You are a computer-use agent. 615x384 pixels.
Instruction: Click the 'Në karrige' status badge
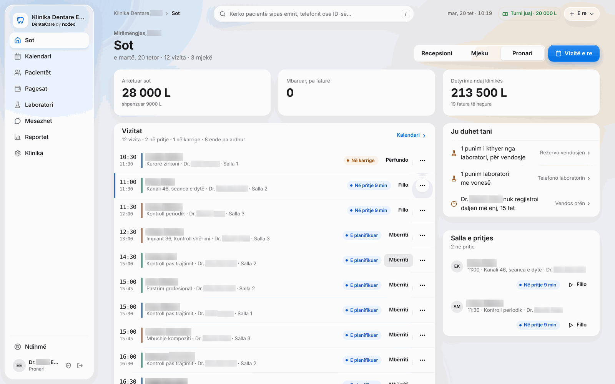click(361, 161)
